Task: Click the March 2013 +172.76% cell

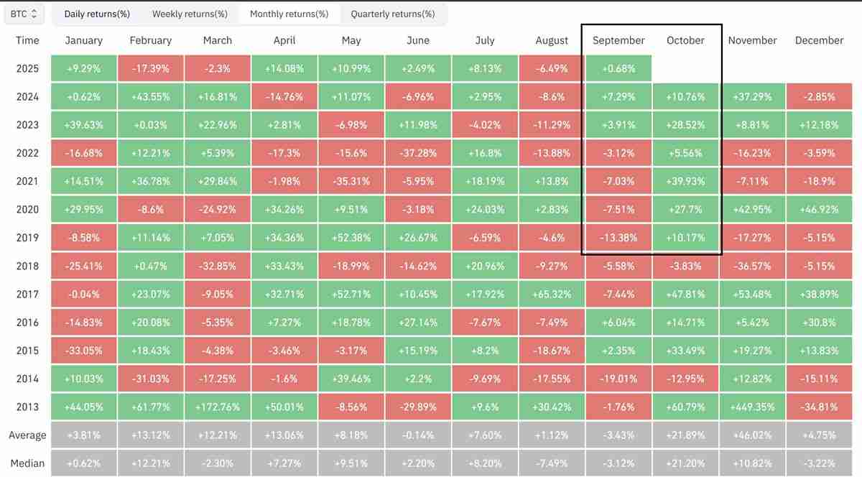Action: point(217,407)
